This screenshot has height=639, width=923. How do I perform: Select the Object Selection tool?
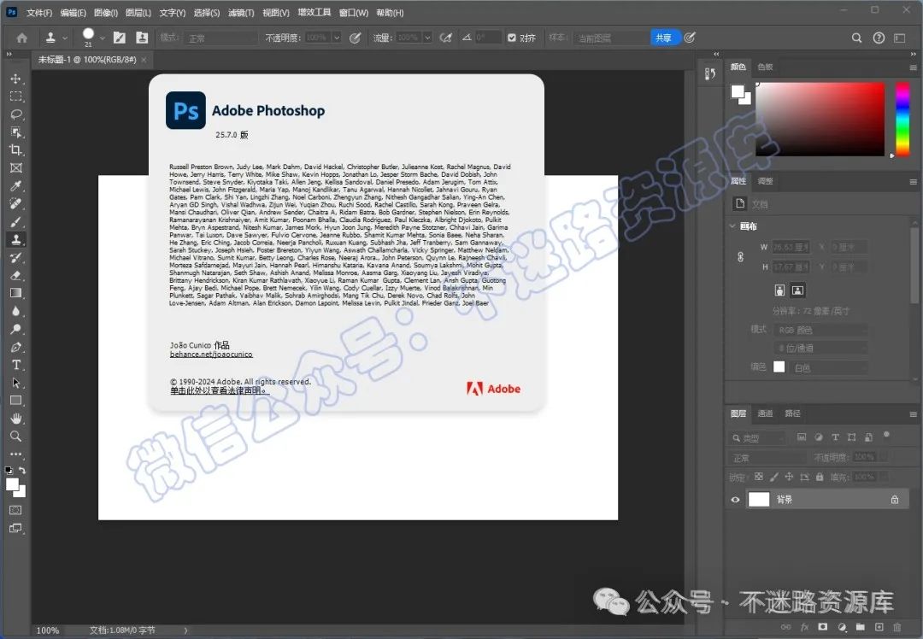point(16,132)
